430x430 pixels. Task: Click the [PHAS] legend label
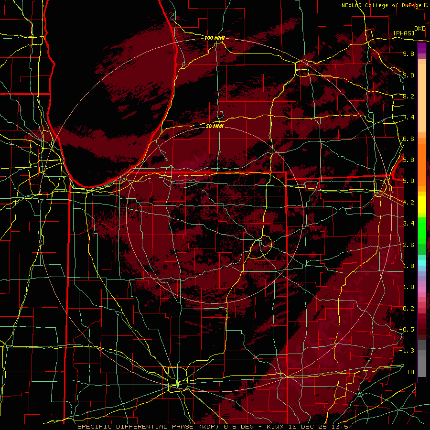(x=404, y=33)
